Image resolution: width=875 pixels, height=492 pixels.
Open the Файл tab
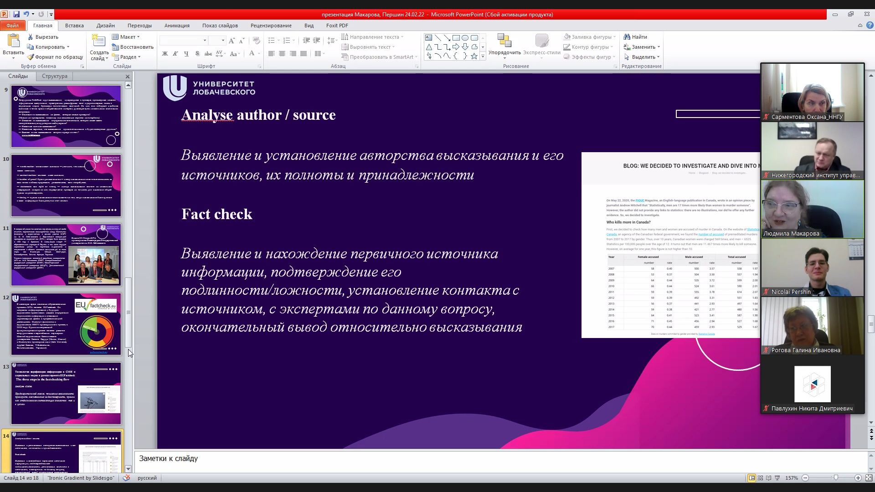click(x=13, y=26)
